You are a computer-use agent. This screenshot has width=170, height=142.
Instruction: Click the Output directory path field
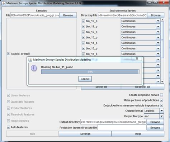coord(113,122)
